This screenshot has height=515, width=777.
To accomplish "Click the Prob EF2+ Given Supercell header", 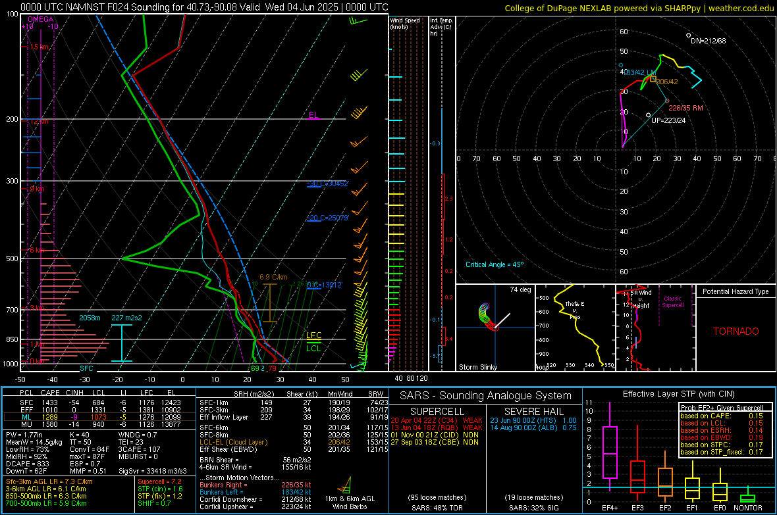I will point(722,408).
